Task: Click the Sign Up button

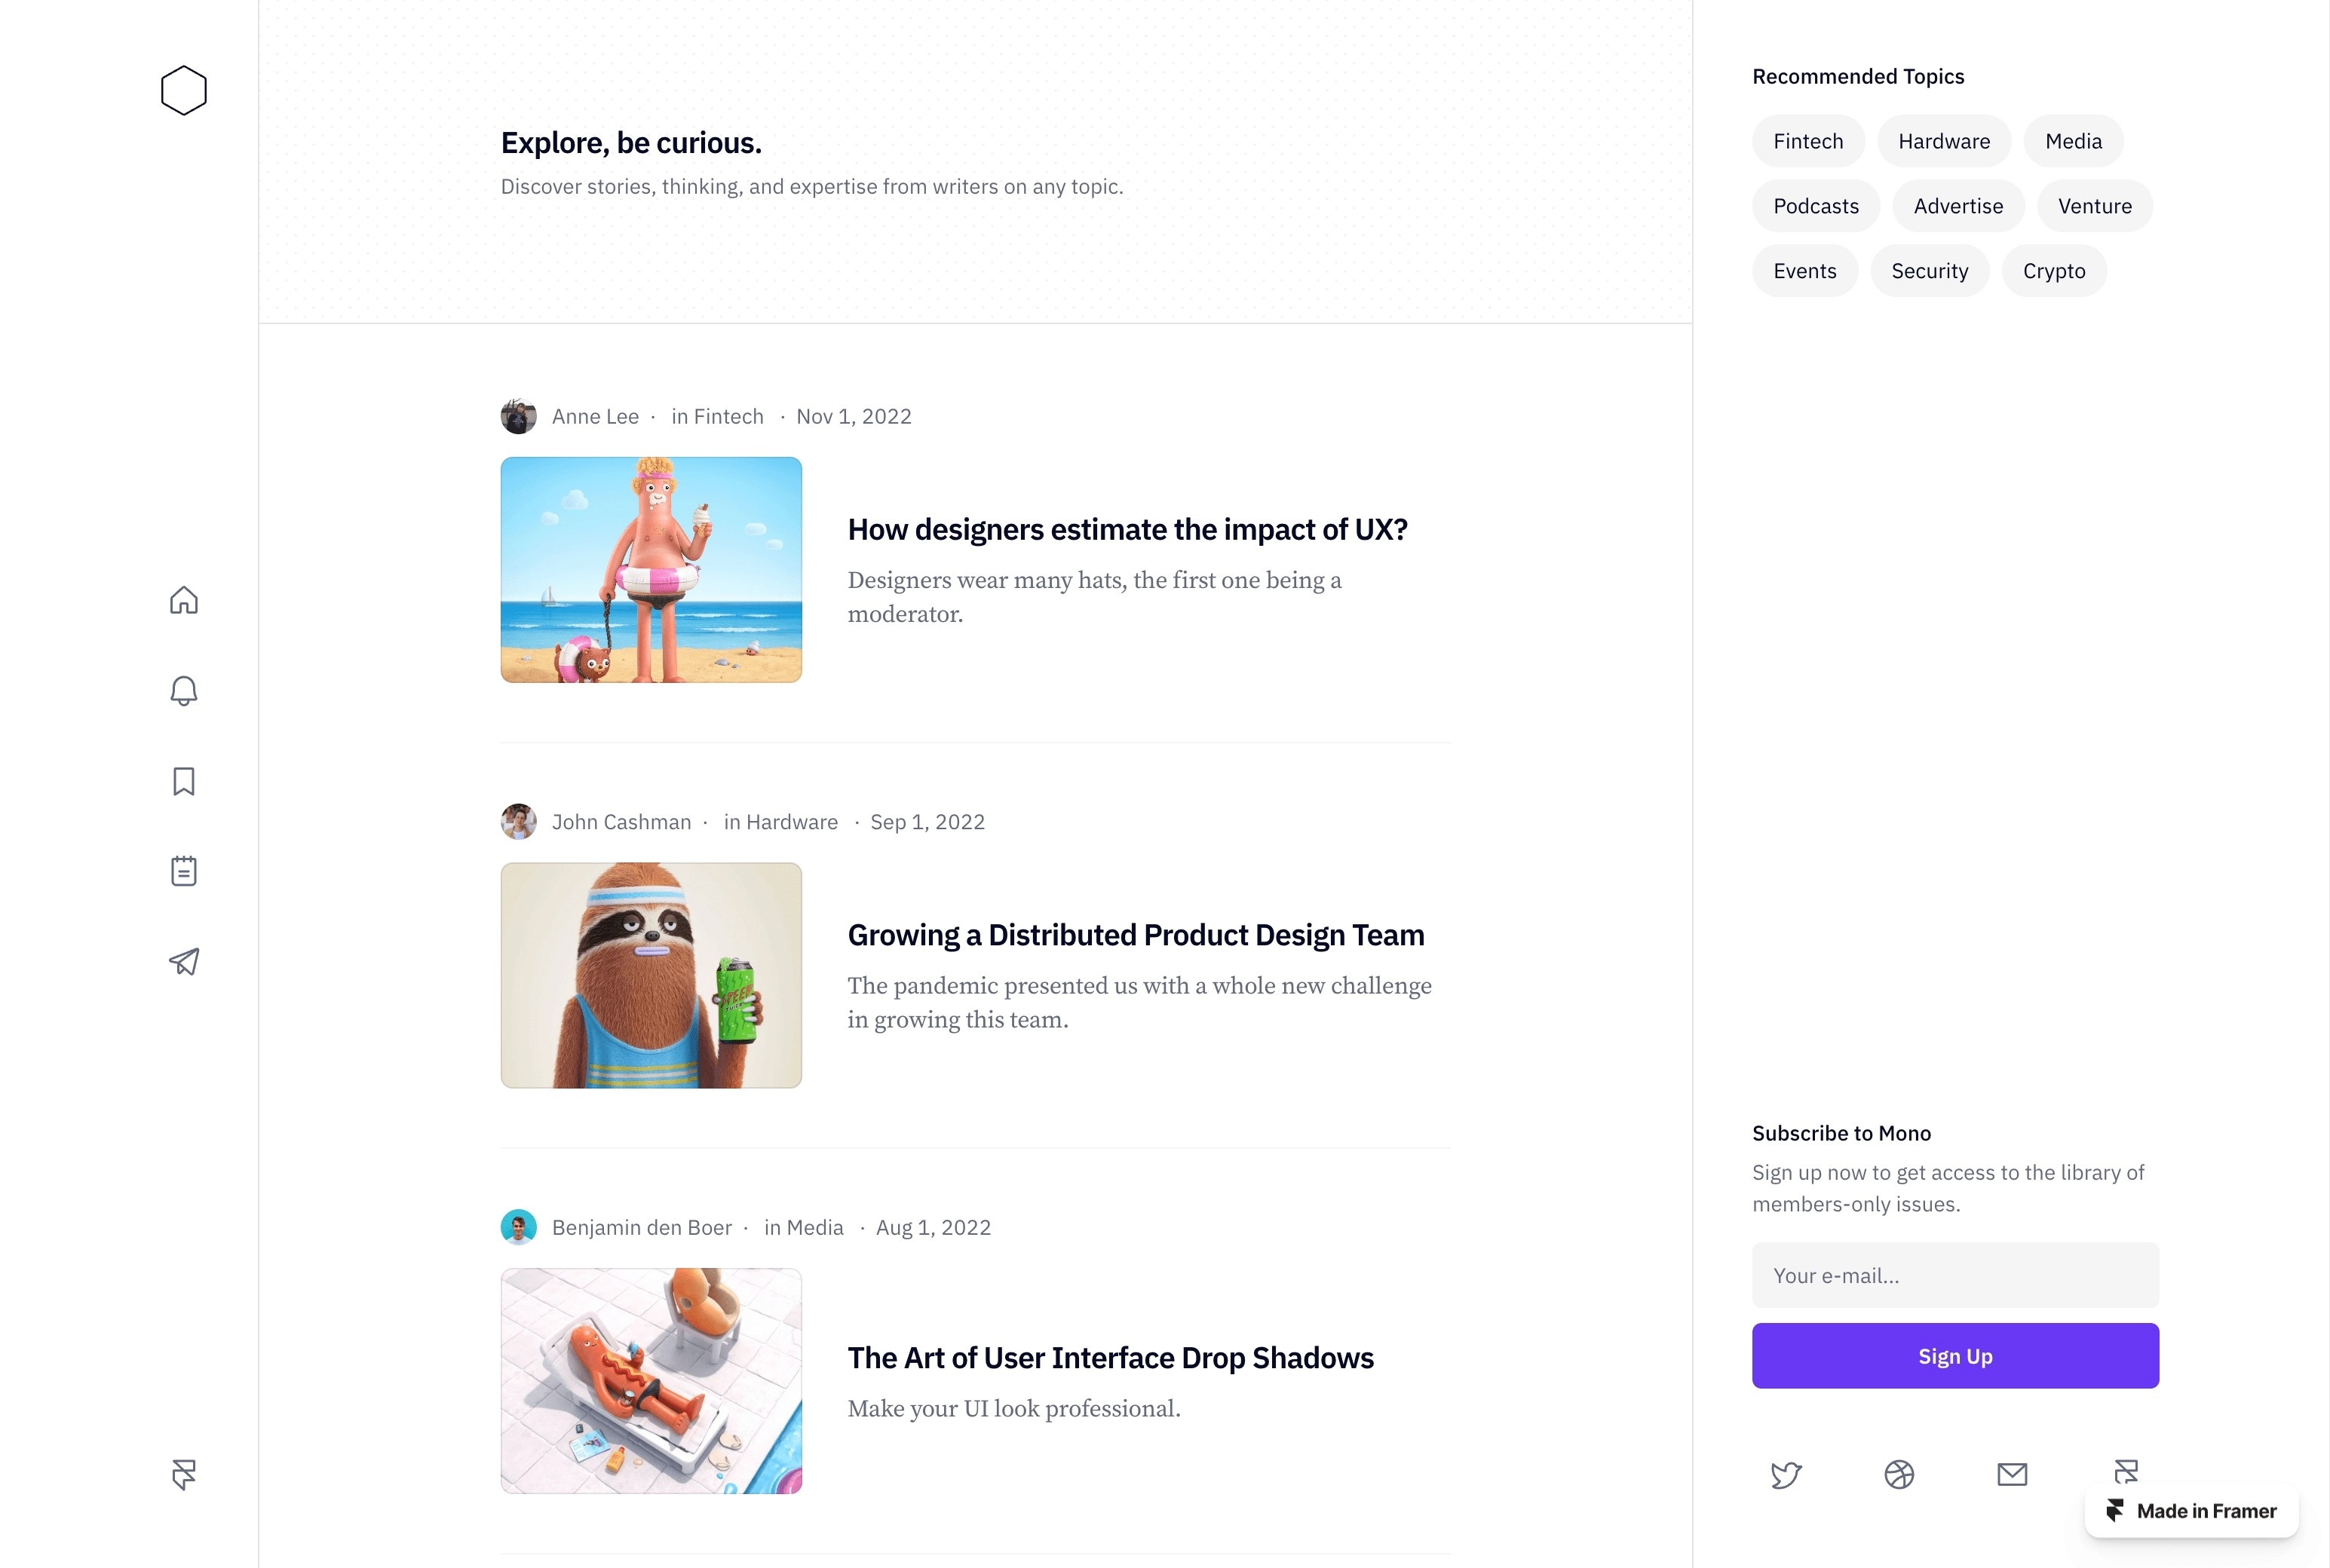Action: click(1955, 1355)
